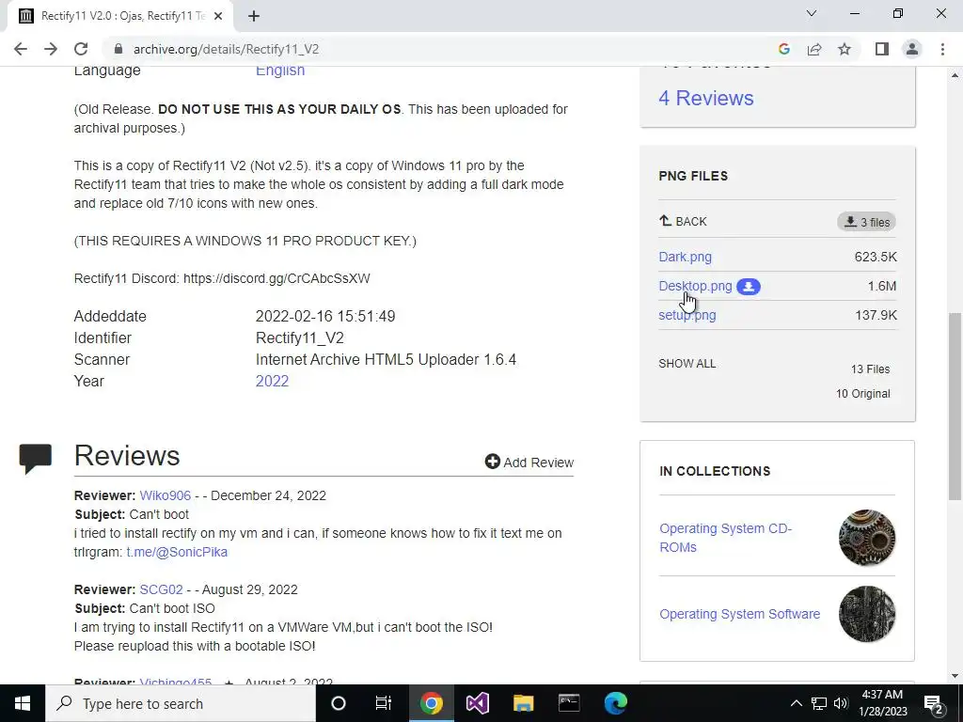Open a new browser tab
Viewport: 963px width, 722px height.
(x=254, y=17)
